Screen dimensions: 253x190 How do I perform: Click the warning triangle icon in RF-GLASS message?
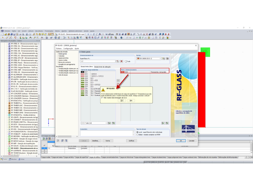pyautogui.click(x=103, y=90)
